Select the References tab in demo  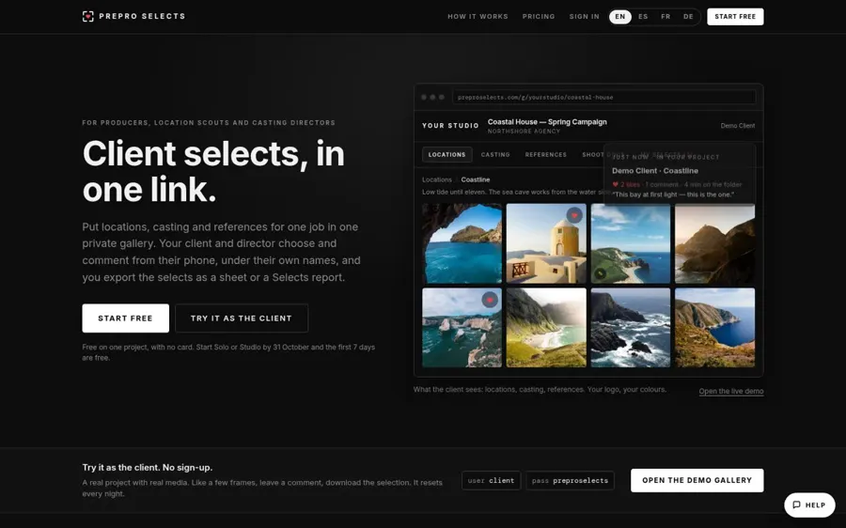click(545, 155)
